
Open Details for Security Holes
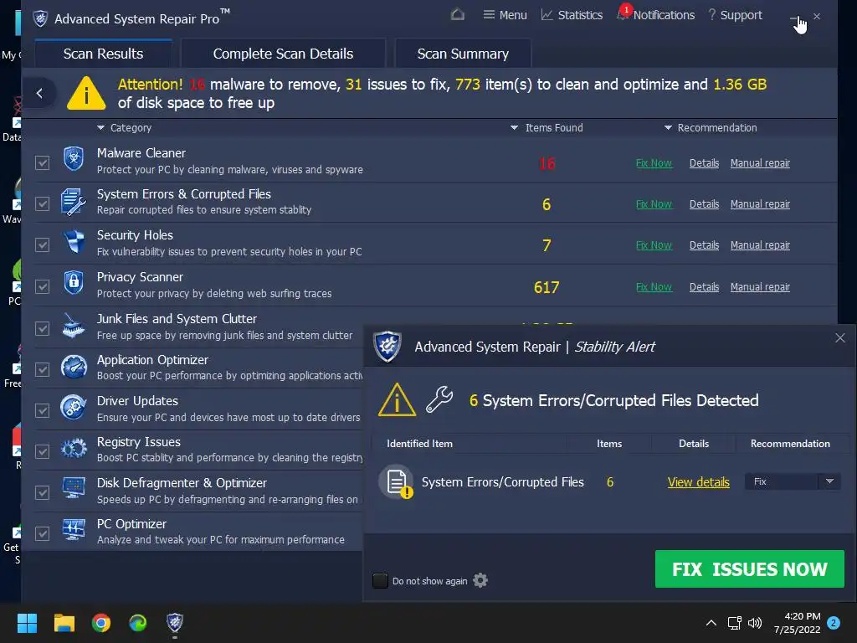[x=704, y=245]
